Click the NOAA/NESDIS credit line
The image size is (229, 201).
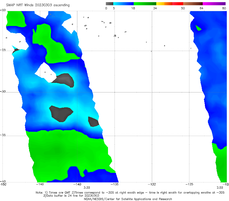tap(128, 199)
